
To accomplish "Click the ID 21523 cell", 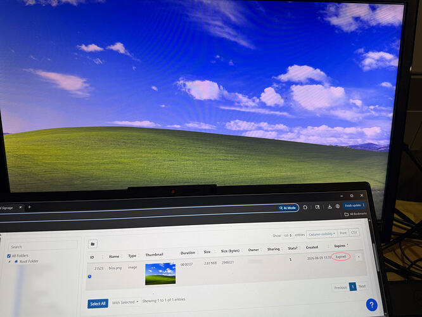I will [99, 269].
